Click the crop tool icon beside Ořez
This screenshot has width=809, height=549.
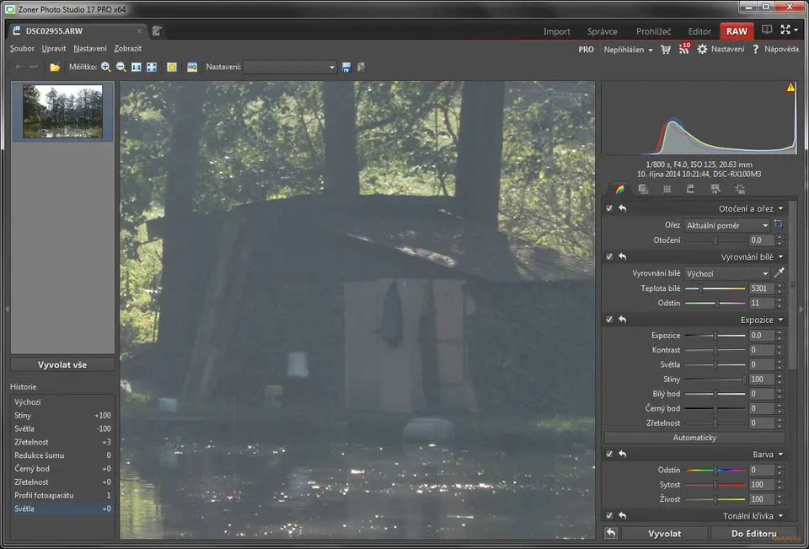click(779, 225)
